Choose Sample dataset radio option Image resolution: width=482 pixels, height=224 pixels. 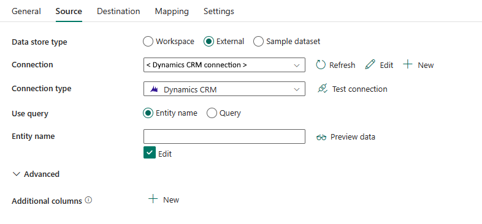pos(259,42)
